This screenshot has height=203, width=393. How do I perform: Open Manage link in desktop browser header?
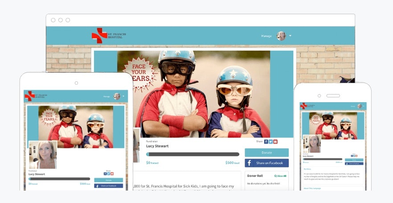tap(266, 36)
